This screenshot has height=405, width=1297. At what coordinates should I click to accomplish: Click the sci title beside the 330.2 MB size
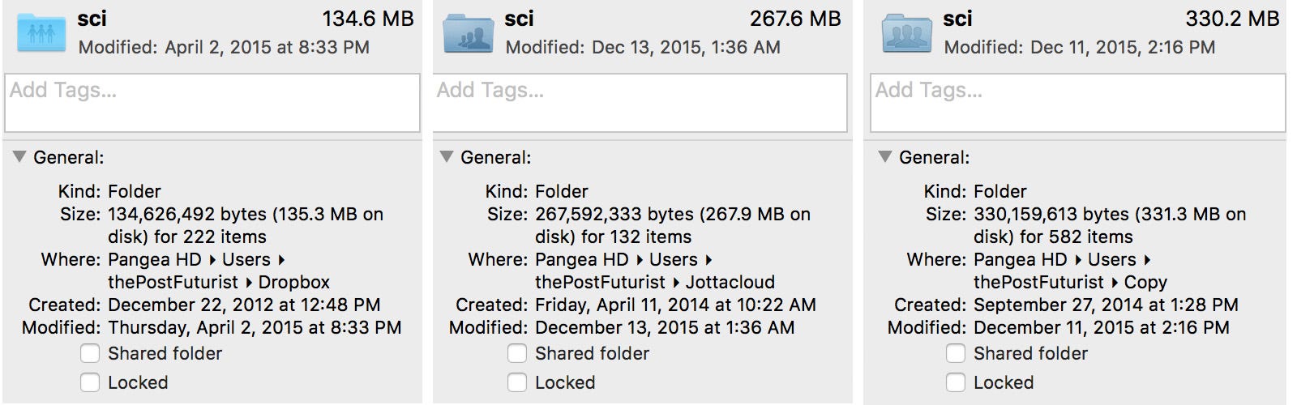click(x=957, y=19)
